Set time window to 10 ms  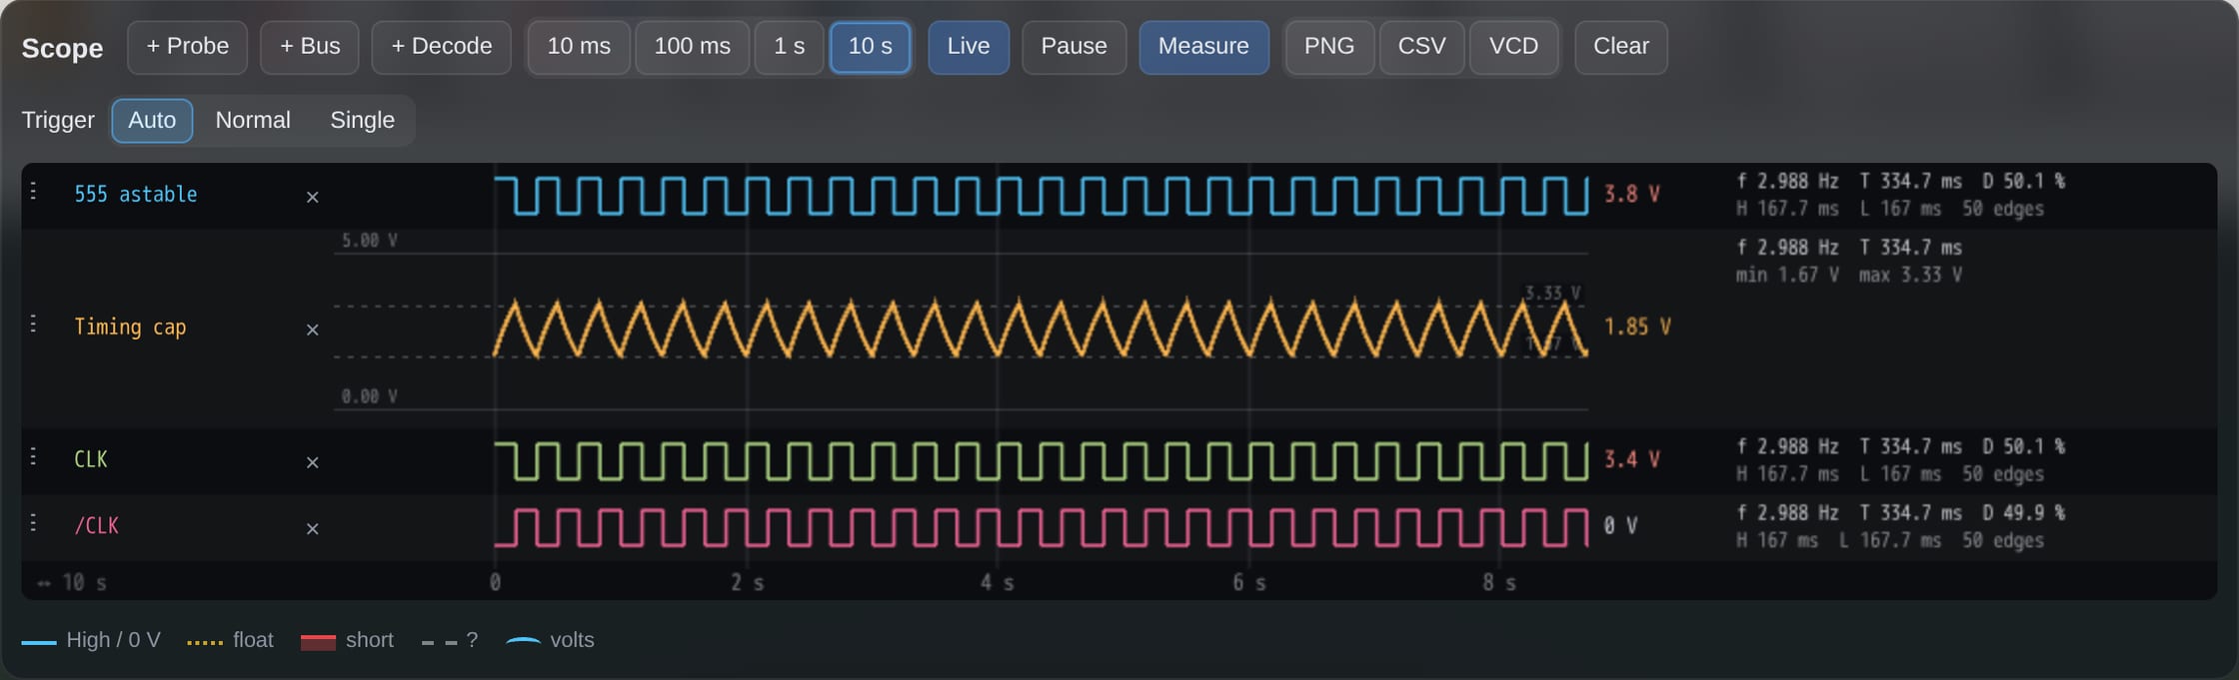click(579, 47)
